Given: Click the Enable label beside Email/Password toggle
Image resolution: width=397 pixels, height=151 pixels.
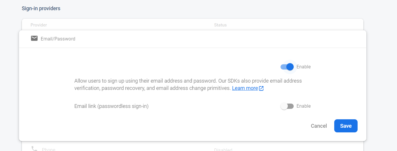Looking at the screenshot, I should coord(303,67).
